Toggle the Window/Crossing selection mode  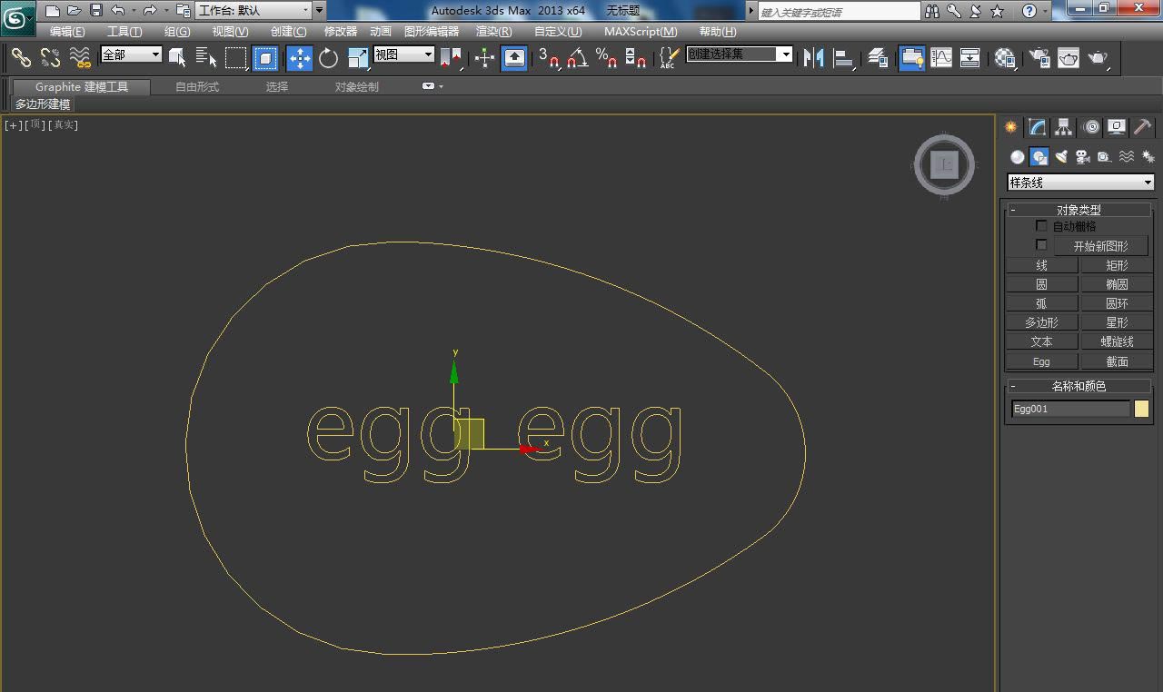click(x=264, y=58)
